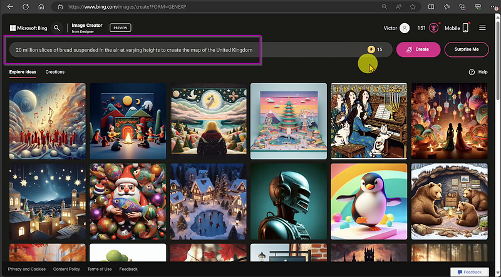Click the boost coin icon showing 15

(371, 49)
